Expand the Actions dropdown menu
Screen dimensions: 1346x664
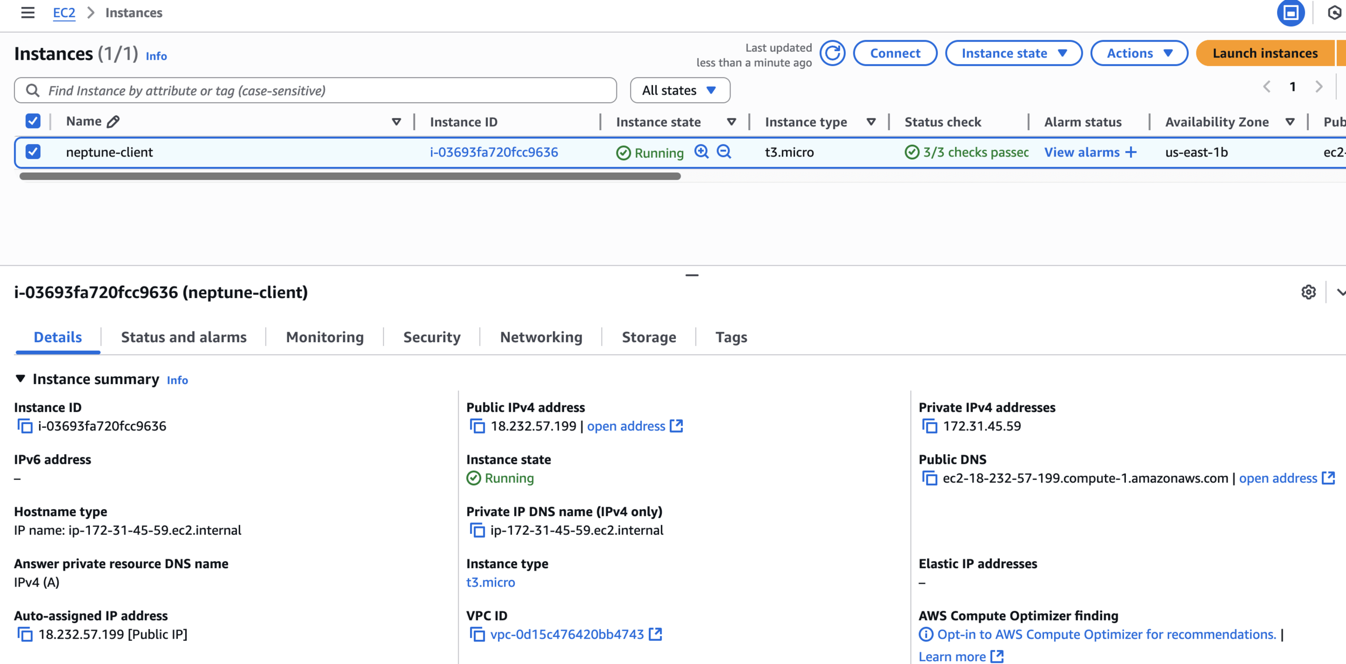[1139, 53]
